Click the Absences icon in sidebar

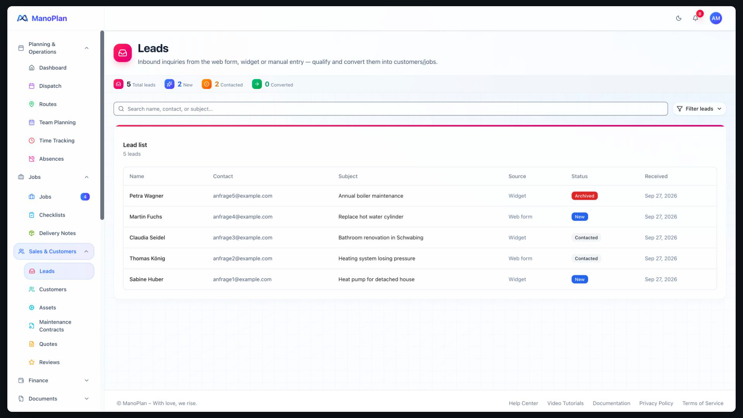click(32, 159)
